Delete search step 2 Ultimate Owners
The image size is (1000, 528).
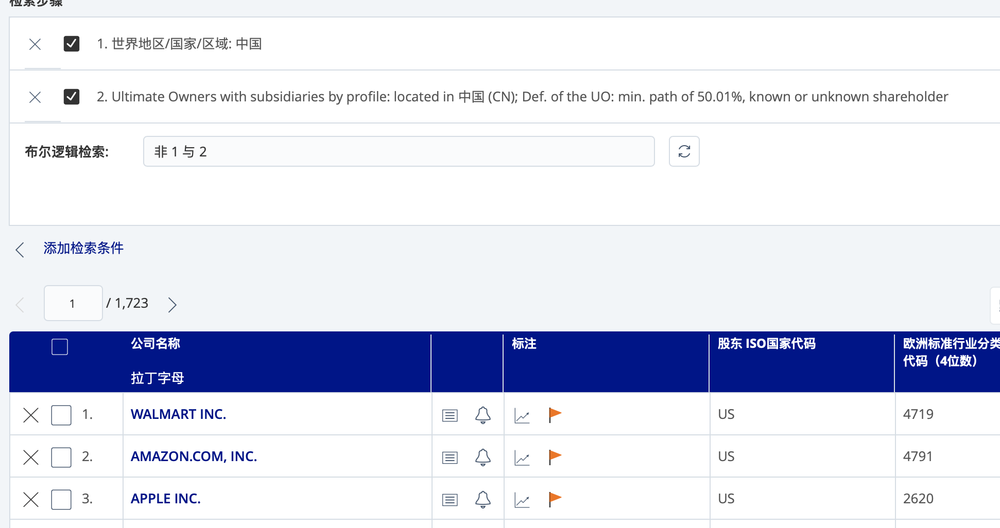(x=35, y=97)
